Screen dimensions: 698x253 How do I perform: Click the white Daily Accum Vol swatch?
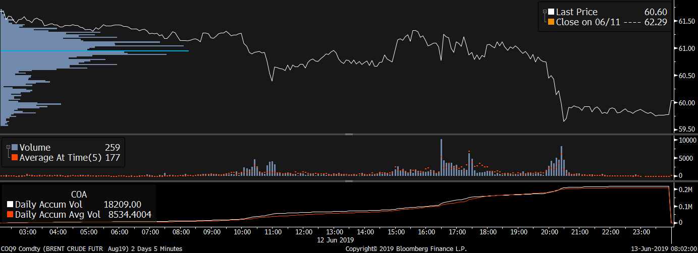pyautogui.click(x=10, y=205)
